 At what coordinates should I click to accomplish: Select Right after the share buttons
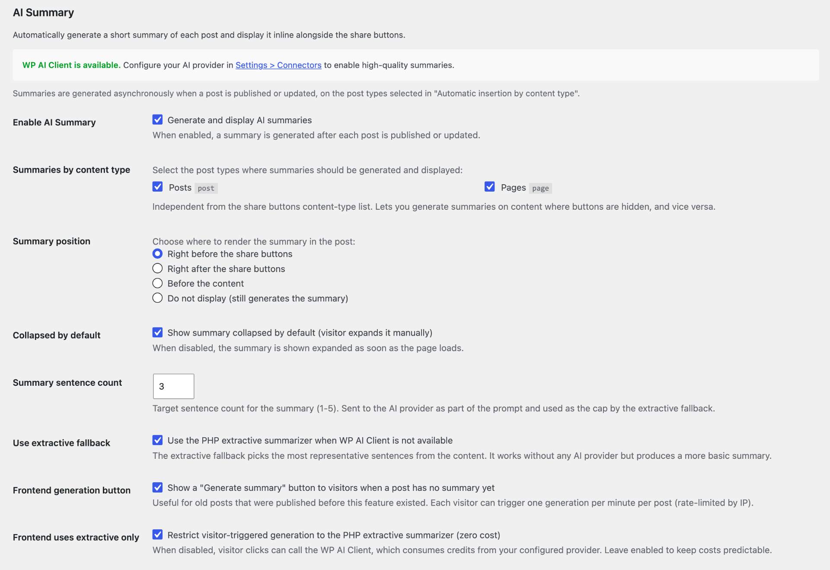coord(157,269)
